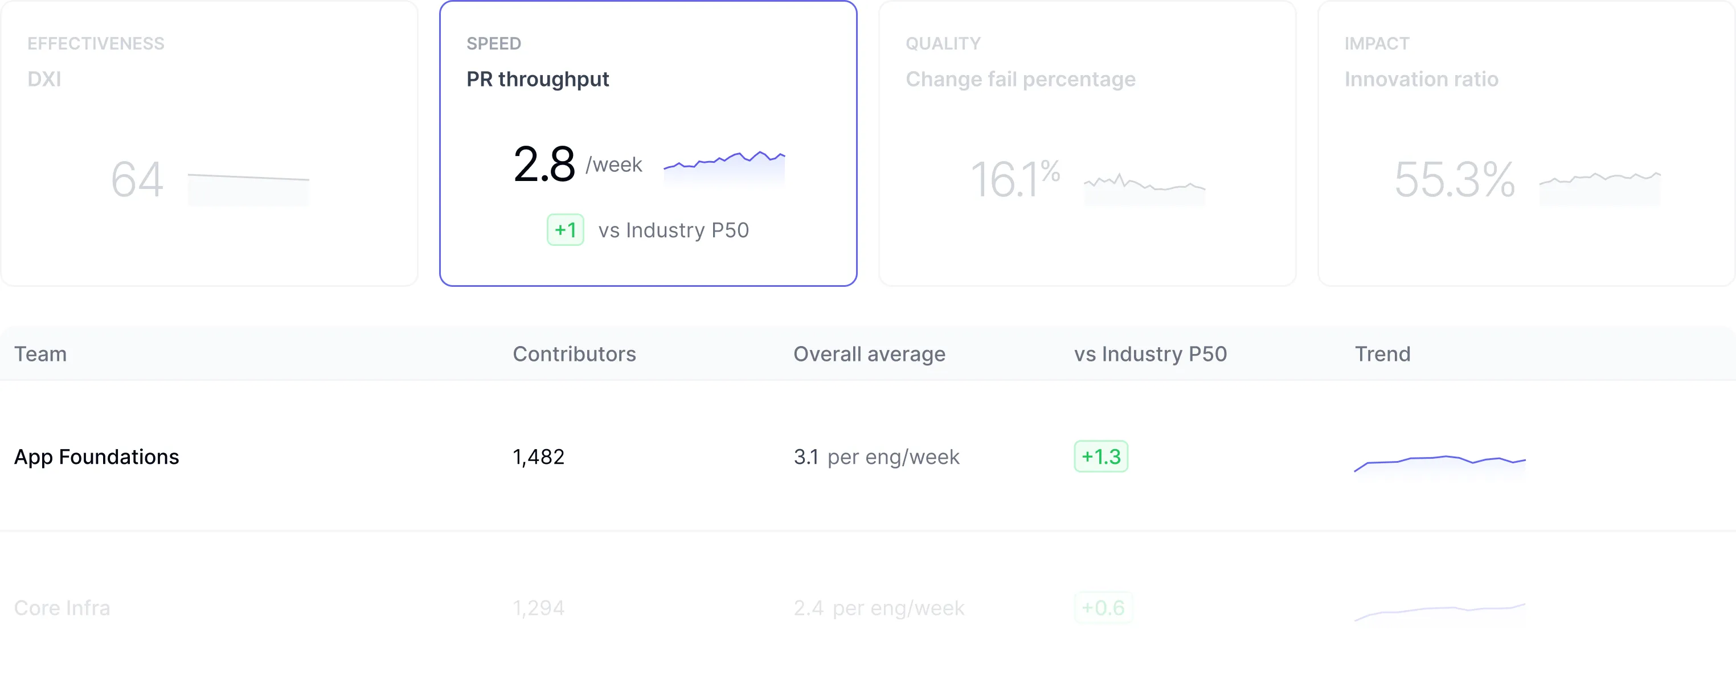Click the +1.3 badge for App Foundations

[x=1101, y=456]
